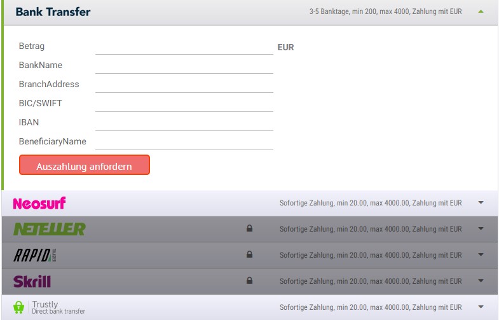
Task: Click the BIC/SWIFT label
Action: (41, 103)
